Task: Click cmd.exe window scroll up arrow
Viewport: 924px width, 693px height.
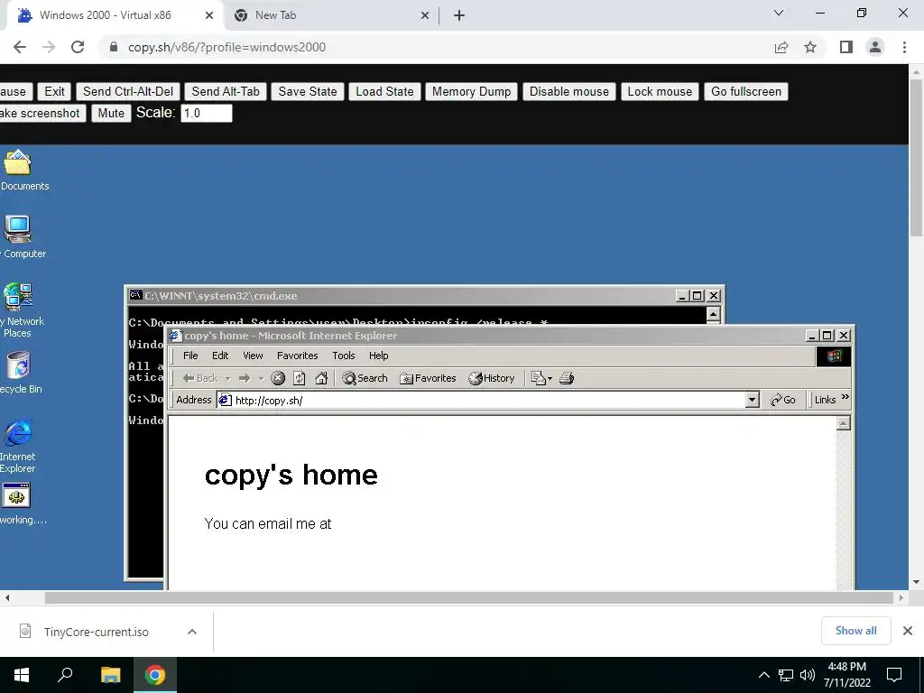Action: point(713,315)
